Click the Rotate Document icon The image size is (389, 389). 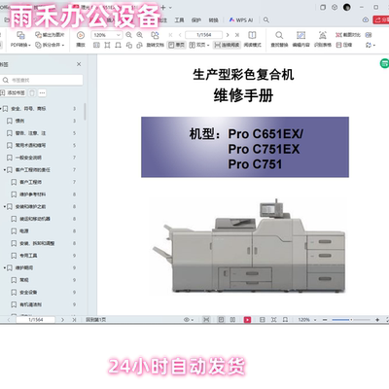tap(155, 35)
